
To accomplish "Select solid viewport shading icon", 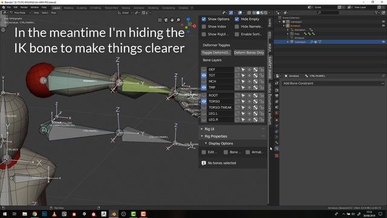I will [x=258, y=13].
